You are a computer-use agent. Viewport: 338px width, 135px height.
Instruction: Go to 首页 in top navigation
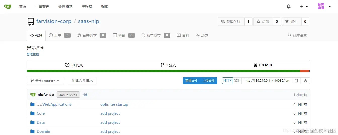(23, 7)
